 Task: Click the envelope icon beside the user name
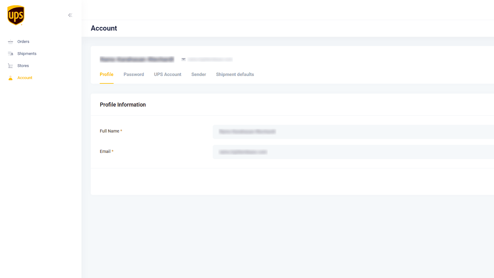pos(183,59)
